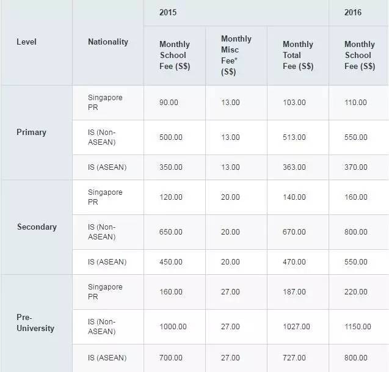
Task: Click the "Level" column header
Action: pos(26,42)
